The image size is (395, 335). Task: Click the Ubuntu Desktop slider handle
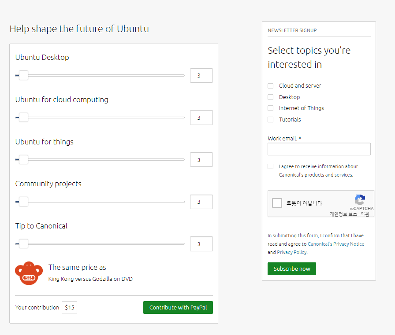coord(23,76)
